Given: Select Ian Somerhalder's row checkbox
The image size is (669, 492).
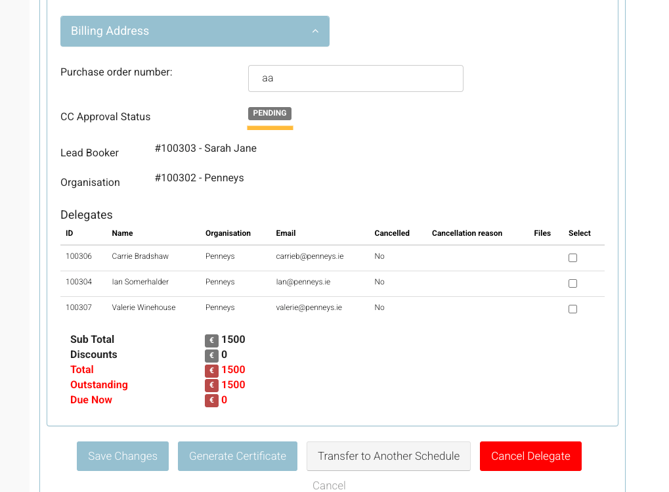Looking at the screenshot, I should pyautogui.click(x=572, y=283).
